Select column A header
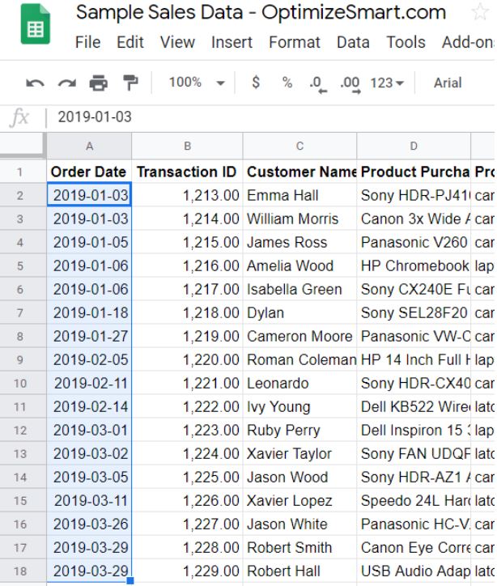 (x=89, y=146)
